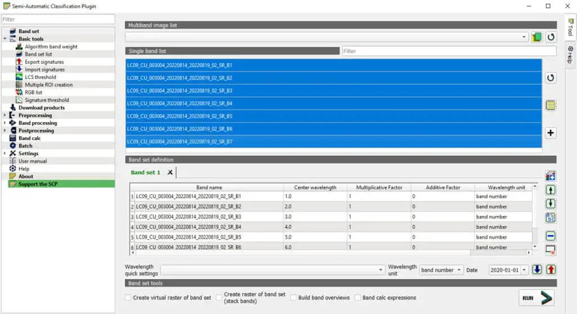
Task: Click Center wavelength cell 3.0
Action: (x=315, y=217)
